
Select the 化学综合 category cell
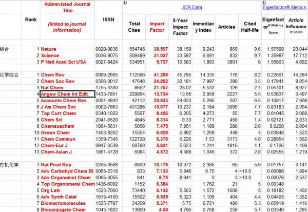pos(9,75)
